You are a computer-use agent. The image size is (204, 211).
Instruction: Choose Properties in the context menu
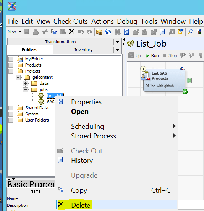pyautogui.click(x=117, y=102)
